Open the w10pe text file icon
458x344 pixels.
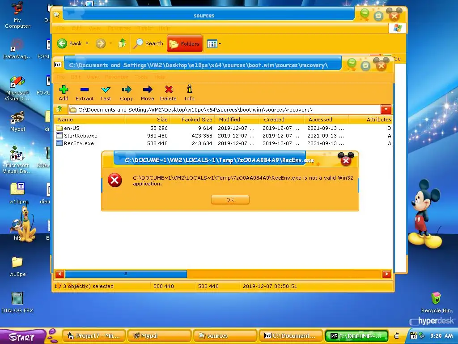pos(17,193)
